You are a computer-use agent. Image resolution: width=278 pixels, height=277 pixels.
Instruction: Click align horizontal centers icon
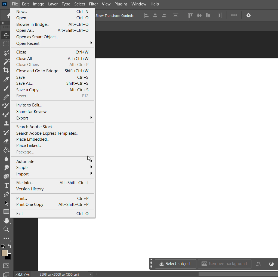155,15
